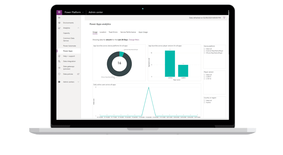Click the Country or region filter heading
This screenshot has width=283, height=155.
click(x=210, y=98)
